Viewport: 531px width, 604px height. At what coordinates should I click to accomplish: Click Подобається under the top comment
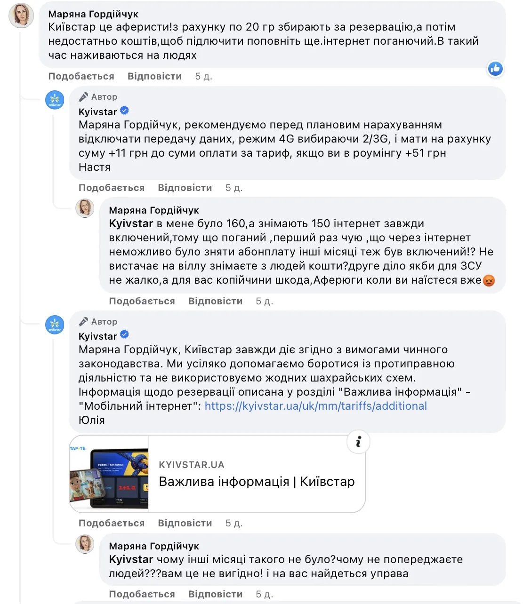click(81, 76)
